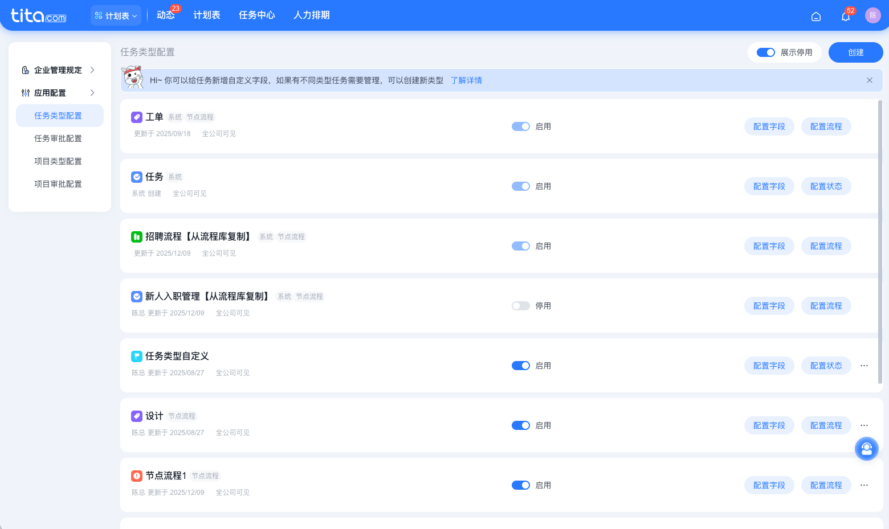Open the 动态 tab with 23 badge

point(166,15)
